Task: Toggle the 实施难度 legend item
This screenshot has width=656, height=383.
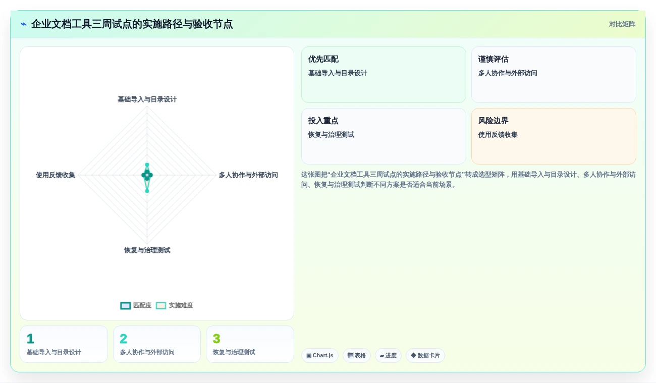Action: [175, 305]
